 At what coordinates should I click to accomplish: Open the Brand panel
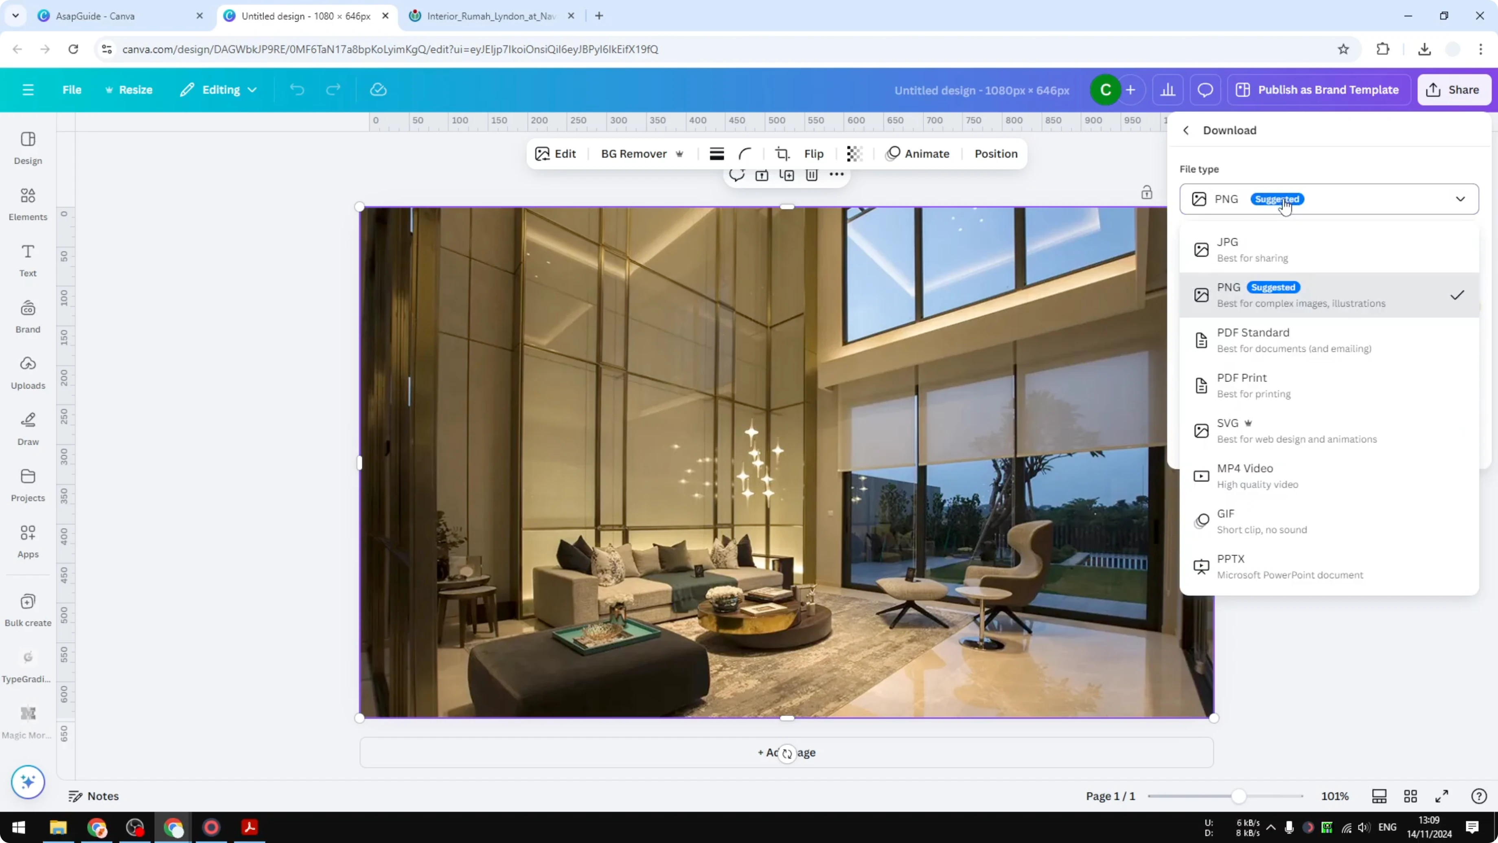click(27, 316)
